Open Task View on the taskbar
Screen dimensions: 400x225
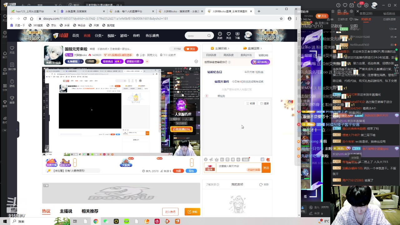pos(75,221)
